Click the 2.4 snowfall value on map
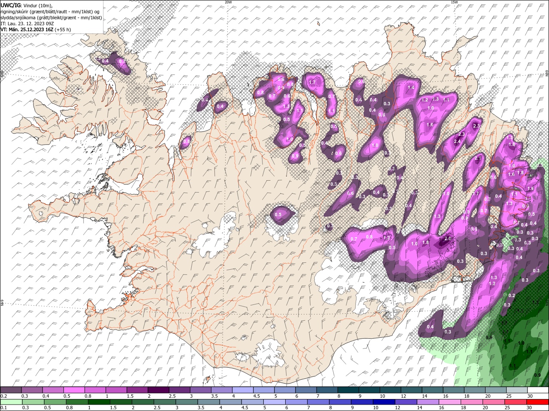Screen dimensions: 549x411 pyautogui.click(x=457, y=141)
